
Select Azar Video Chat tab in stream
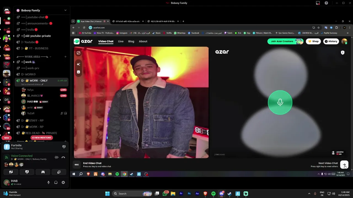click(106, 41)
